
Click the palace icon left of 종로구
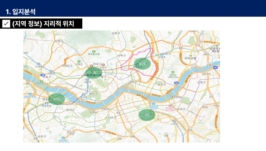(x=91, y=66)
